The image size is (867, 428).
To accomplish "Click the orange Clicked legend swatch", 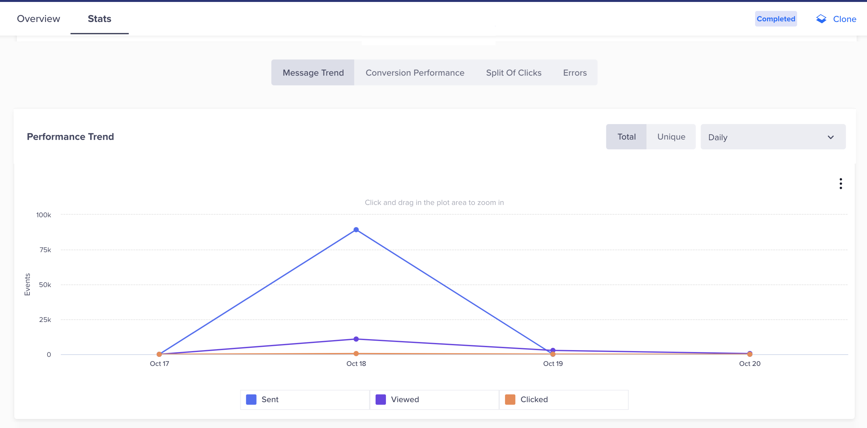I will [510, 400].
